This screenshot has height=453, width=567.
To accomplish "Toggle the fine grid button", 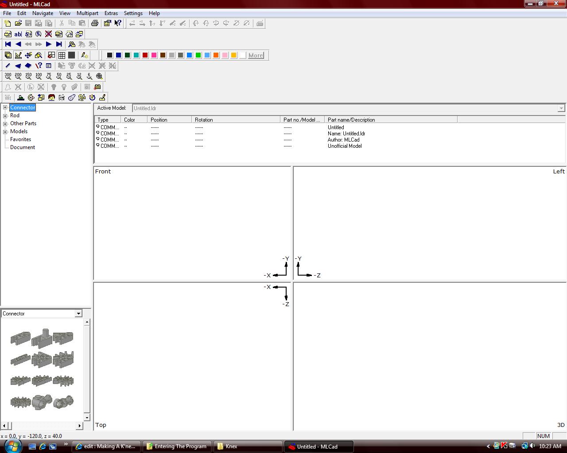I will pyautogui.click(x=71, y=55).
